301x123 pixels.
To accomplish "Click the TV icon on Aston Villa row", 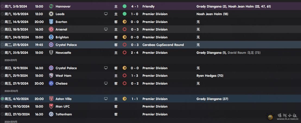I will [x=106, y=99].
